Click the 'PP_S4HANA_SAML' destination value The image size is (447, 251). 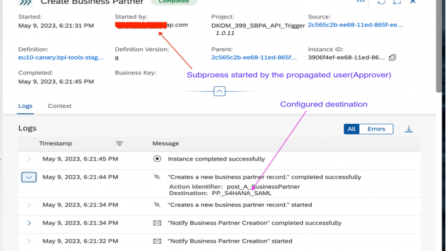coord(242,193)
